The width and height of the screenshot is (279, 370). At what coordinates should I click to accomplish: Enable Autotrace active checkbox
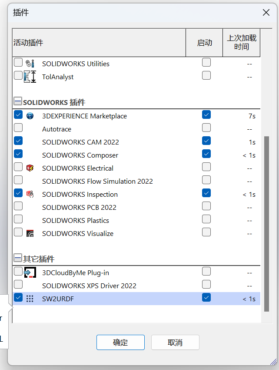coord(18,128)
